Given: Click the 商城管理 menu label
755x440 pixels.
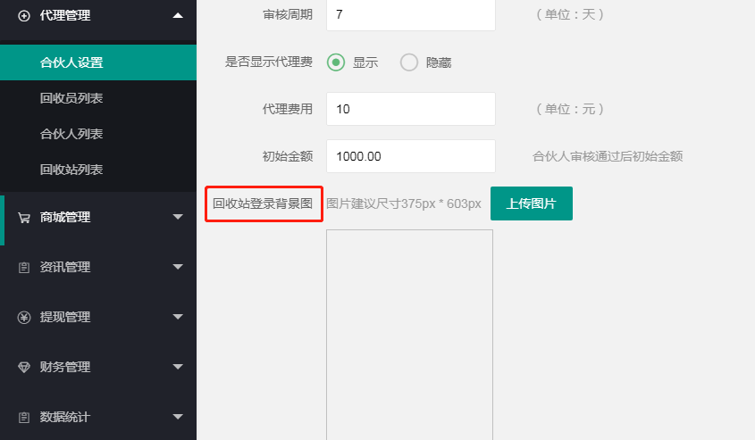Looking at the screenshot, I should (x=65, y=218).
